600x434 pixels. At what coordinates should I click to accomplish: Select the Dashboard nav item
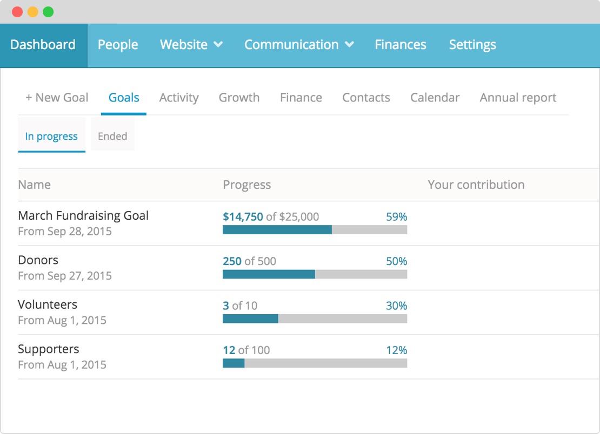tap(43, 45)
